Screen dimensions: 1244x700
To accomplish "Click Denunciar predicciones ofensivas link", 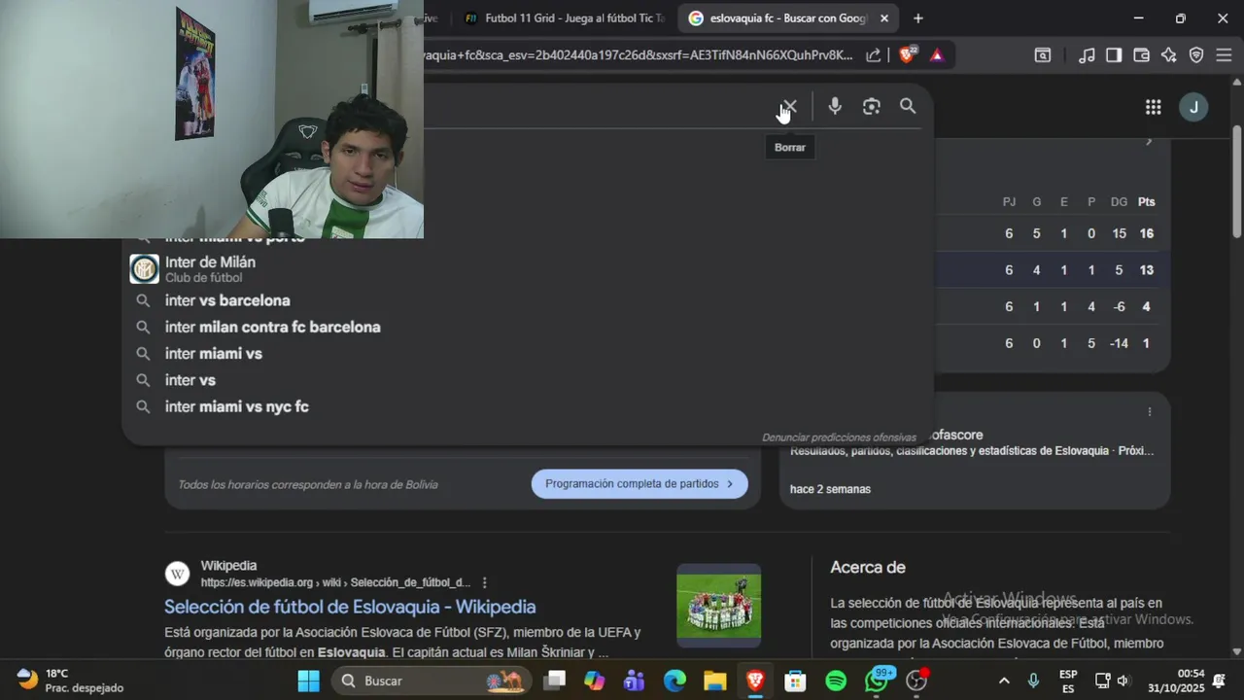I will pyautogui.click(x=839, y=437).
